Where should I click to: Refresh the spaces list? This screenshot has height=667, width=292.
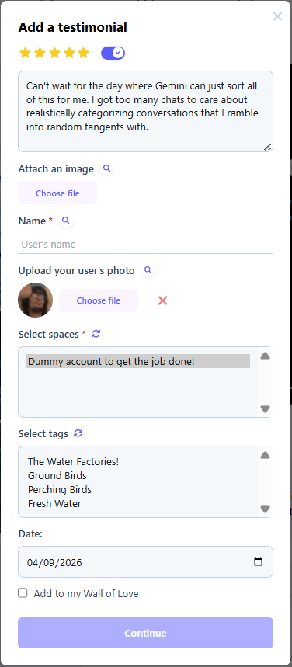(96, 334)
